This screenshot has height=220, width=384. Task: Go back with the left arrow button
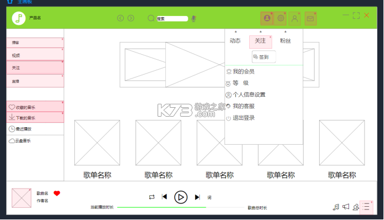(x=120, y=18)
